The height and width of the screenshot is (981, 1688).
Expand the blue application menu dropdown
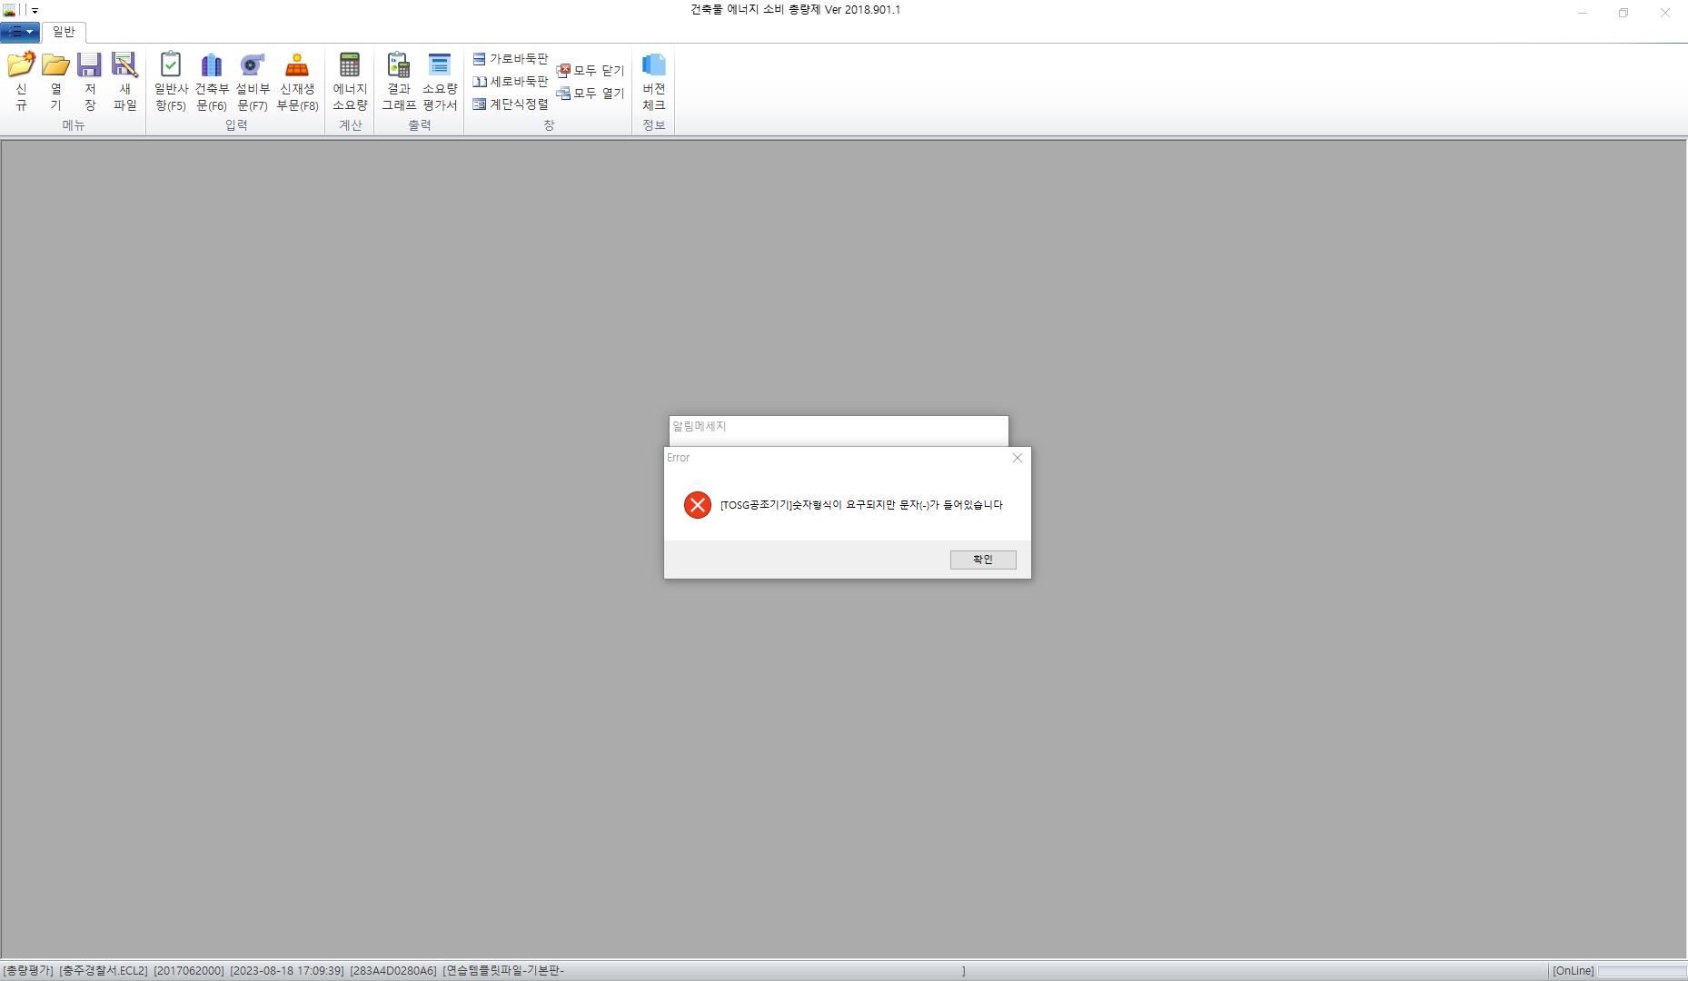pos(20,33)
